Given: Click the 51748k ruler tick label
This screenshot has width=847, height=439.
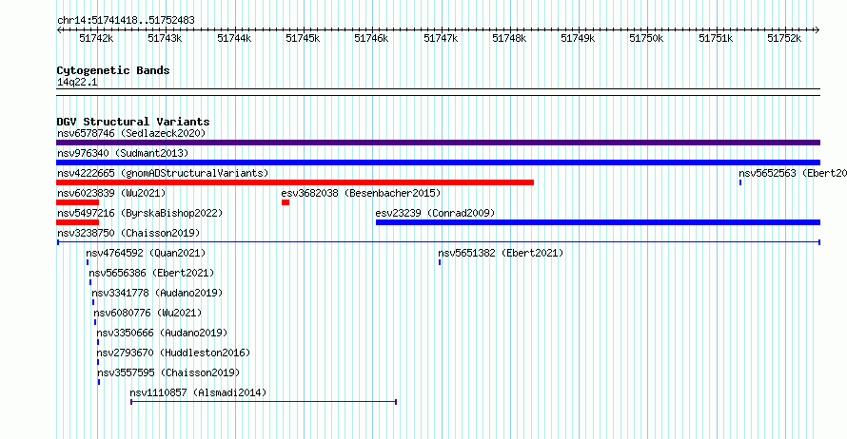Looking at the screenshot, I should (x=509, y=38).
